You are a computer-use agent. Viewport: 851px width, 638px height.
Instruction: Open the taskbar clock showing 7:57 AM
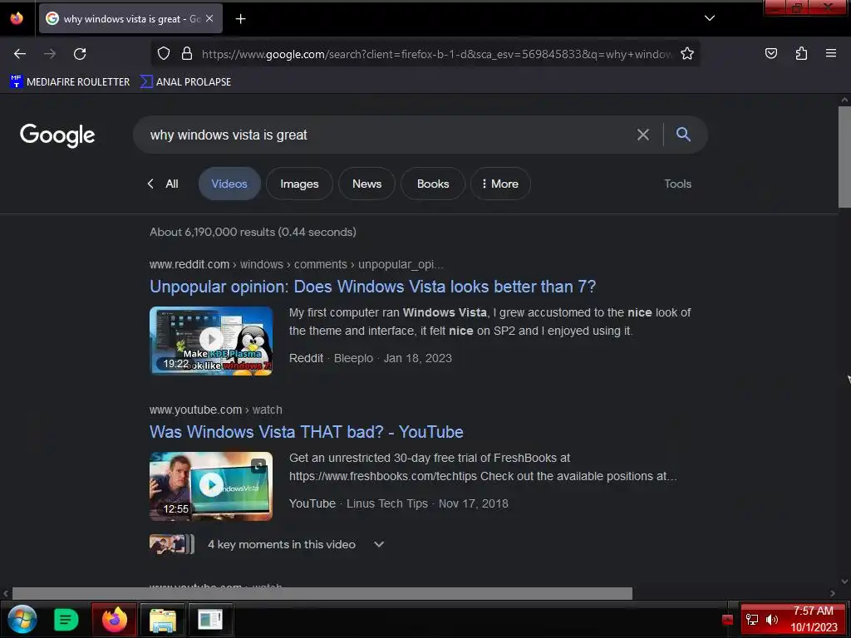click(814, 619)
